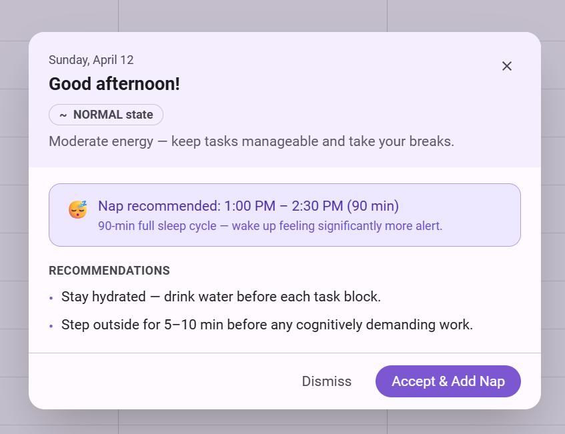Select the NORMAL state badge

(106, 115)
